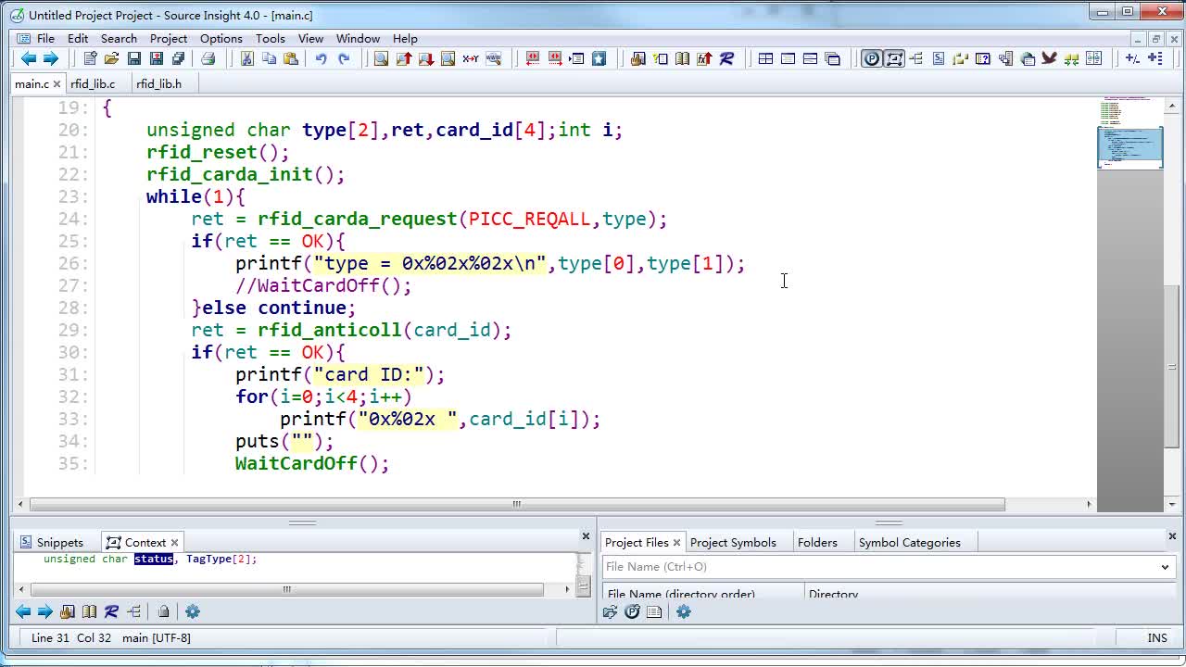The height and width of the screenshot is (667, 1186).
Task: Open Context panel gear settings
Action: pyautogui.click(x=193, y=611)
